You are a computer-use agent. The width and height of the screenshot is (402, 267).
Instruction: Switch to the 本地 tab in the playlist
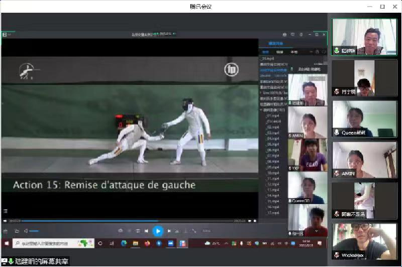point(294,52)
